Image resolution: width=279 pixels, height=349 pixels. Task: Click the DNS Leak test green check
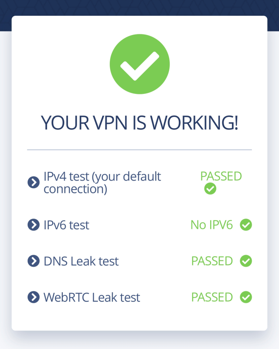[246, 261]
